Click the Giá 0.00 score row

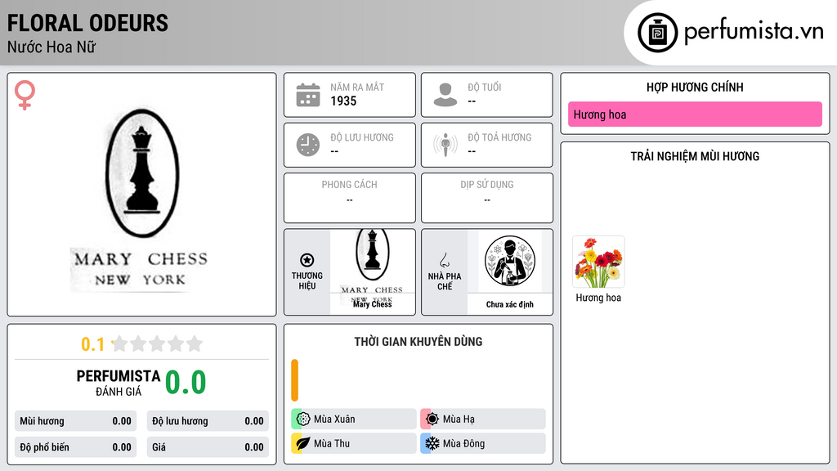[x=208, y=447]
